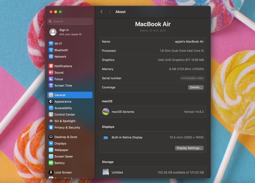The image size is (255, 183).
Task: Click the macOS Sonoma logo icon
Action: (x=105, y=112)
